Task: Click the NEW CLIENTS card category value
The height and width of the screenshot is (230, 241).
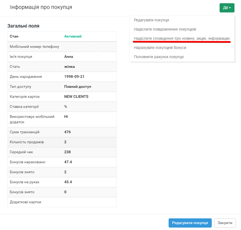Action: click(76, 97)
